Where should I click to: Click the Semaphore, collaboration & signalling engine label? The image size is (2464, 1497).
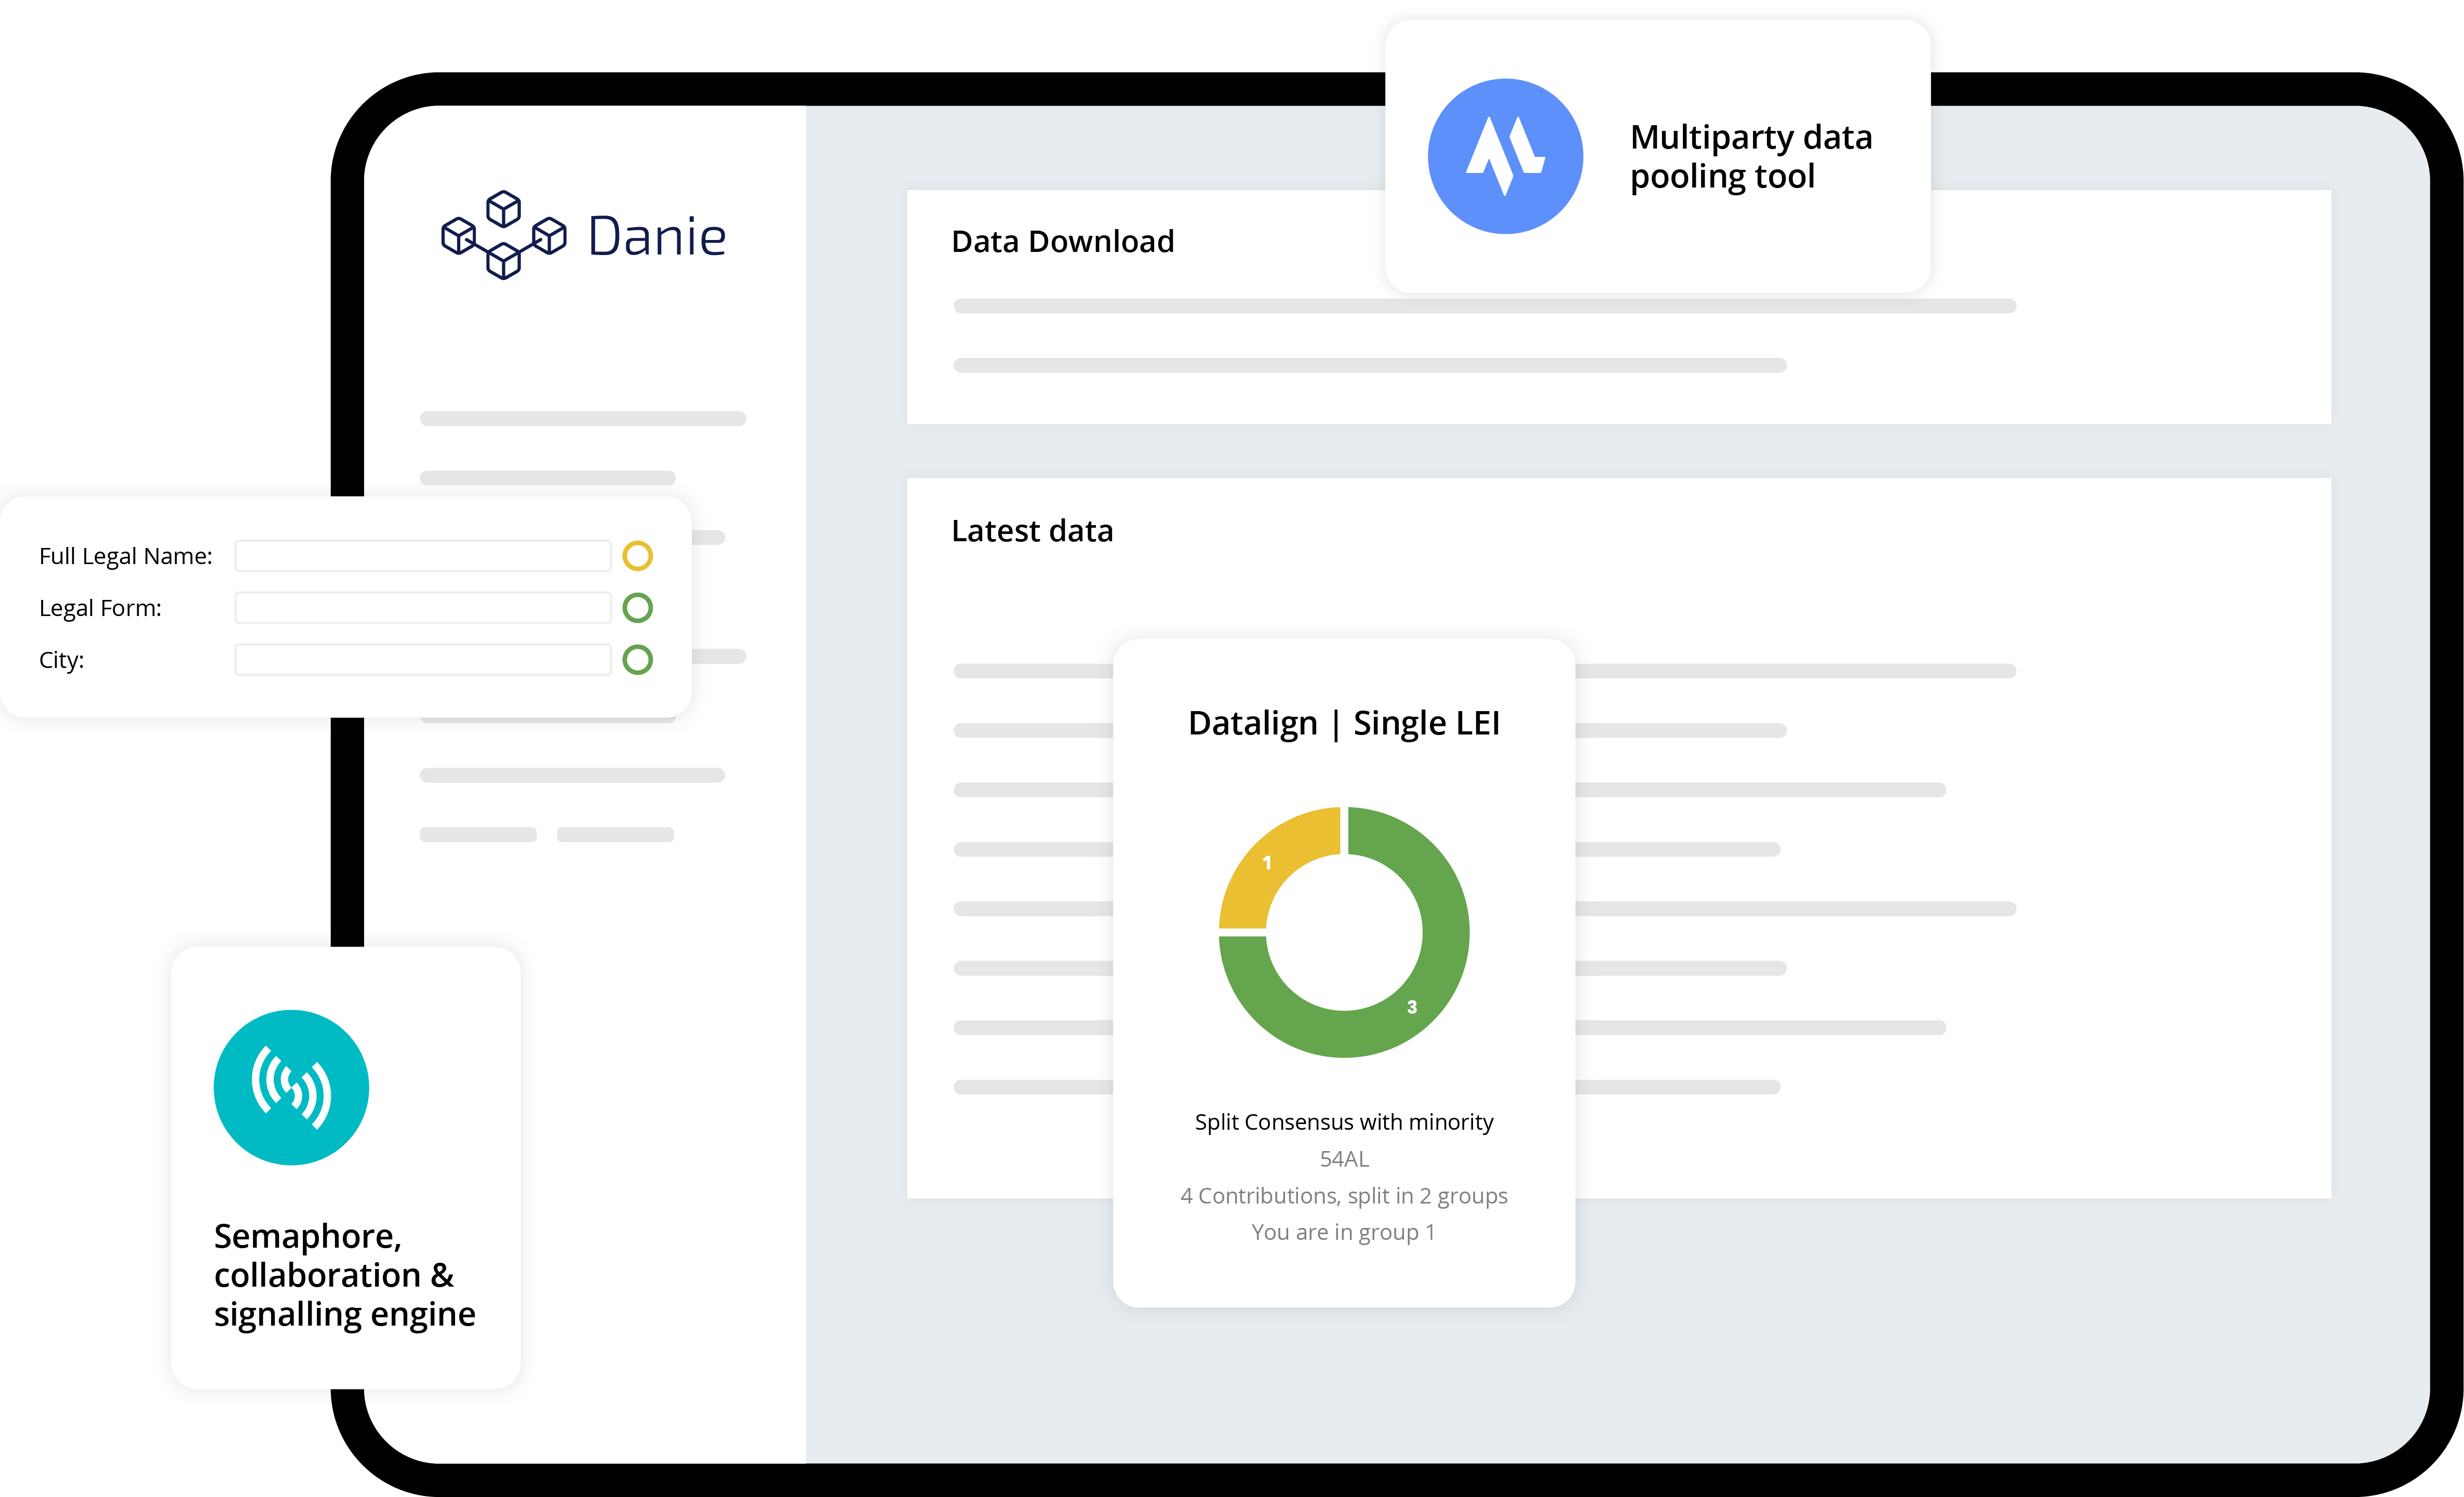coord(344,1275)
